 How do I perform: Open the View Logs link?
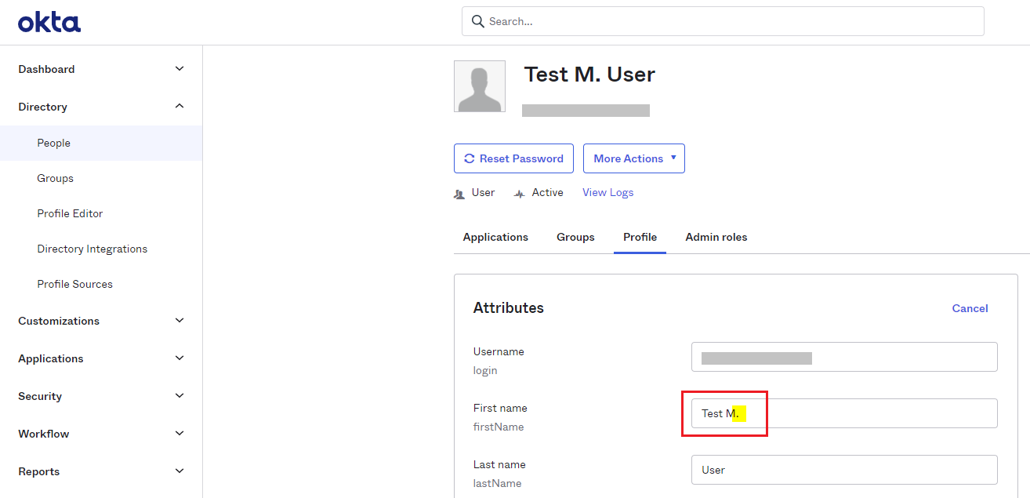point(607,193)
